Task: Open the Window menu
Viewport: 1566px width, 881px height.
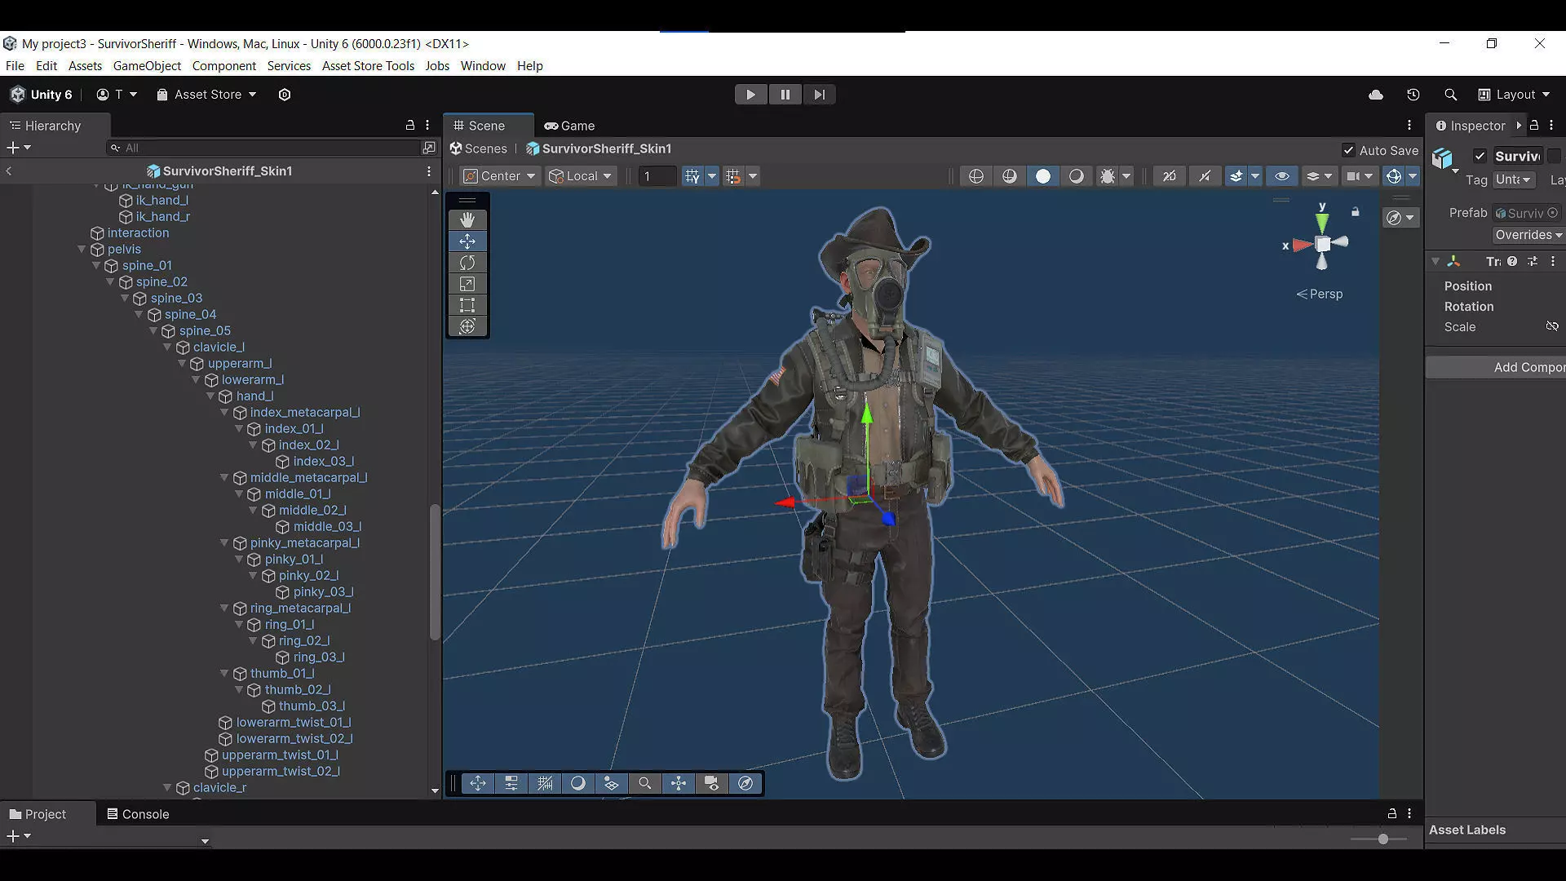Action: (483, 66)
